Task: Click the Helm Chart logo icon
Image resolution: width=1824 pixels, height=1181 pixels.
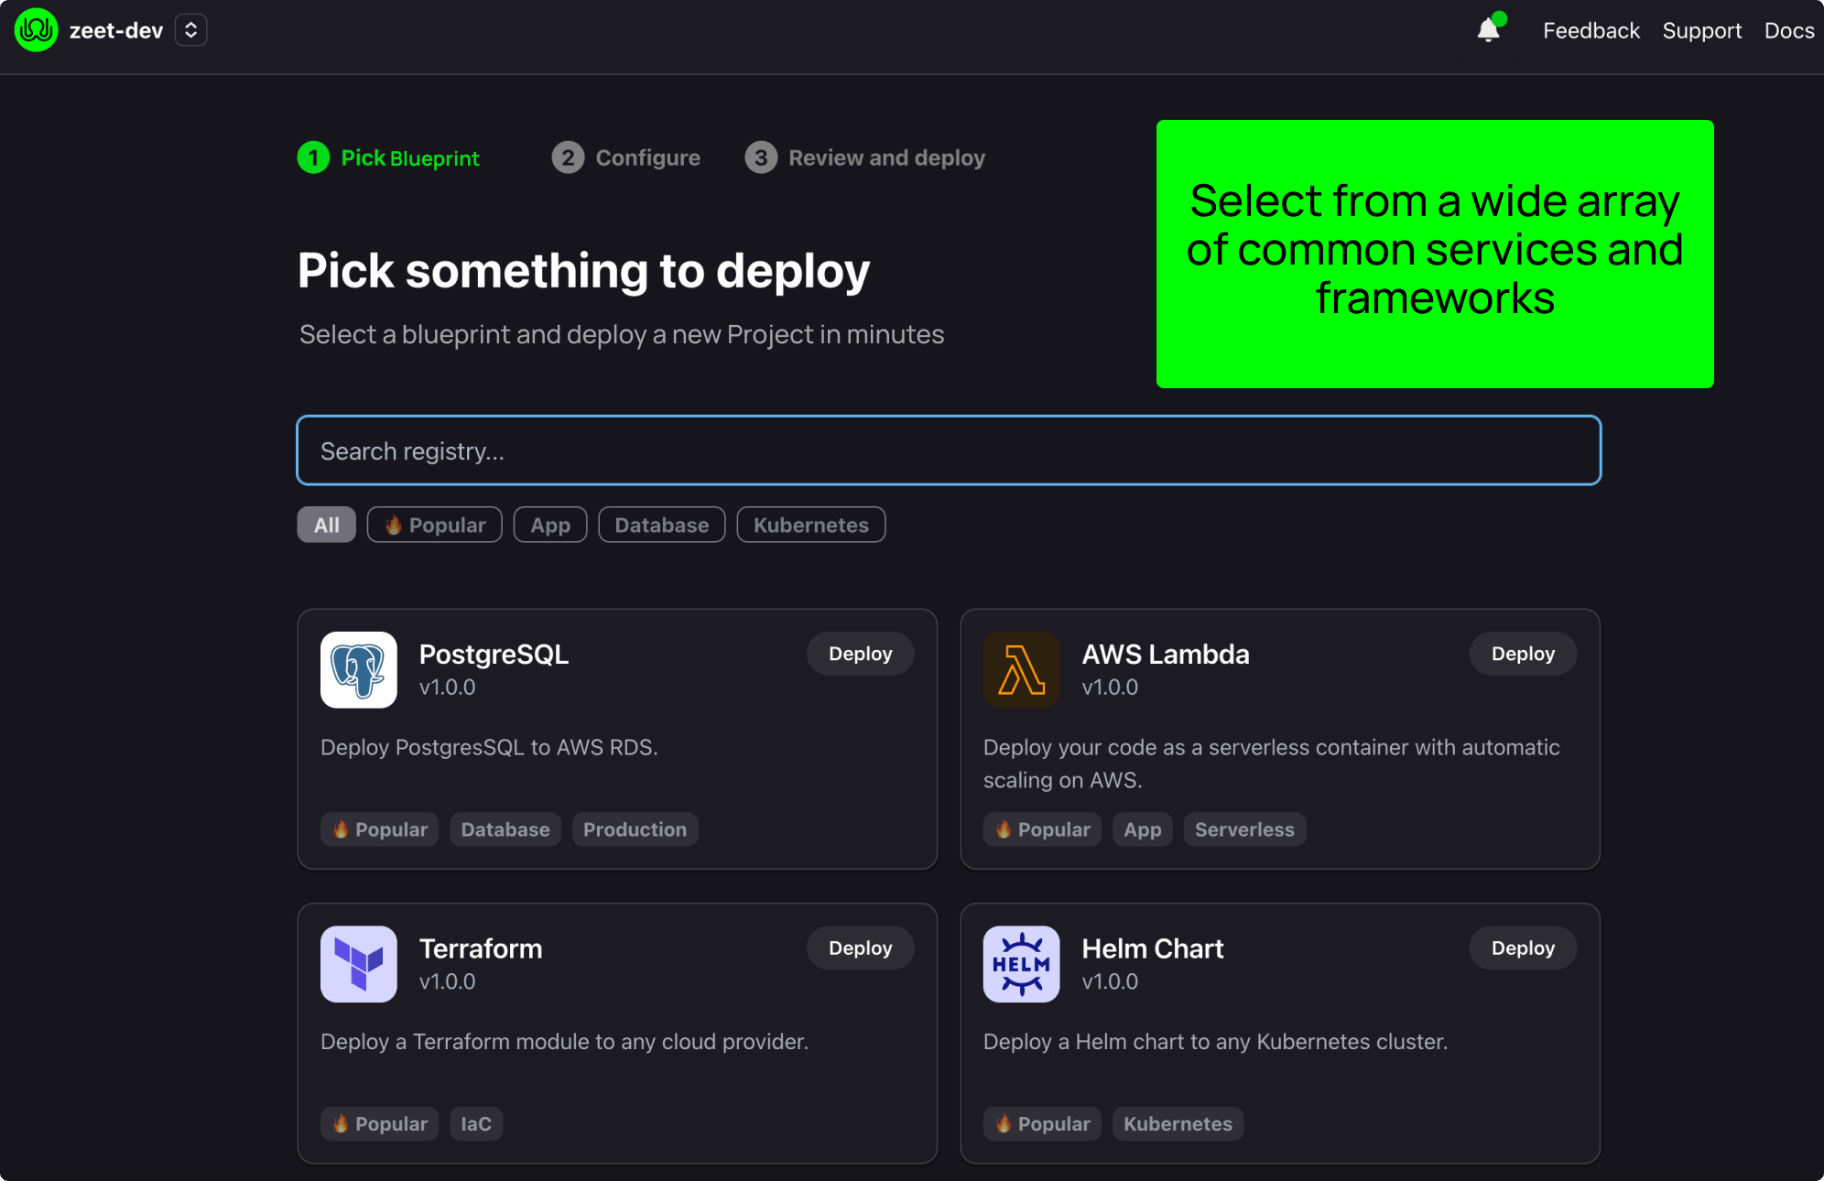Action: click(1022, 964)
